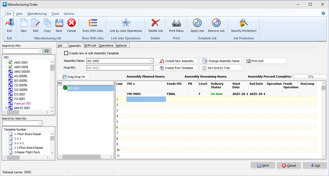
Task: Expand the MM-01-0001 tree node
Action: (x=6, y=108)
